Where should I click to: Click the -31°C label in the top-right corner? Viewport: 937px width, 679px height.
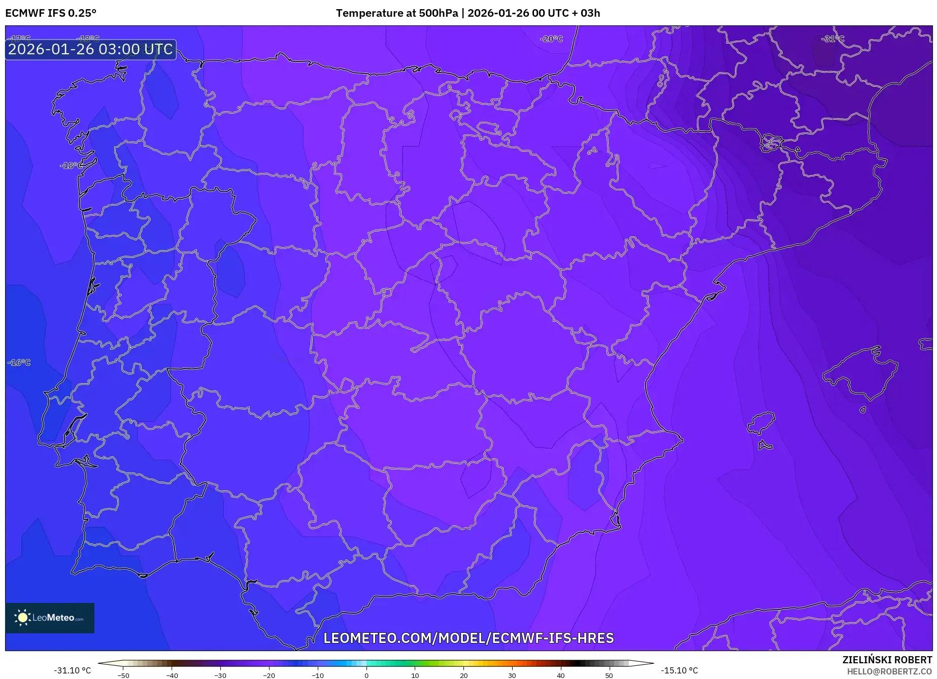click(832, 38)
